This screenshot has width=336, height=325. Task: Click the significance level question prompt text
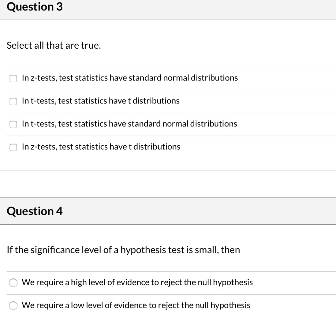coord(124,250)
